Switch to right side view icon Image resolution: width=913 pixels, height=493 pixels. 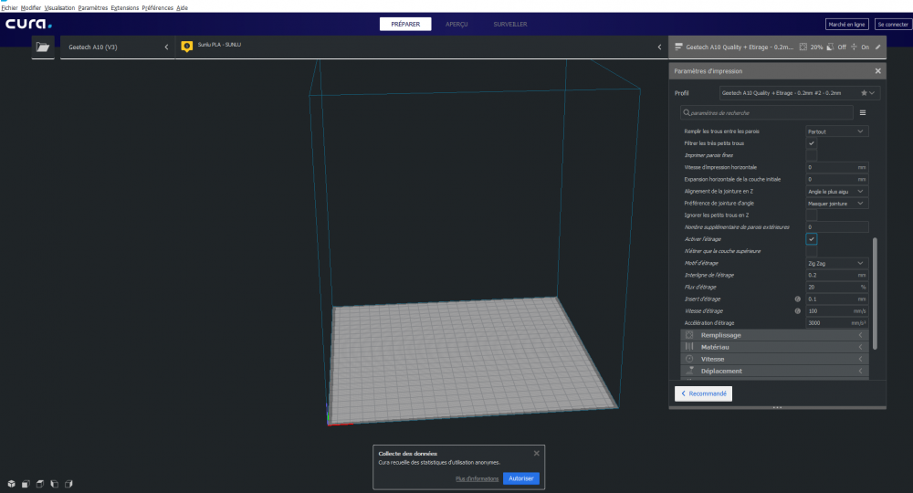68,484
